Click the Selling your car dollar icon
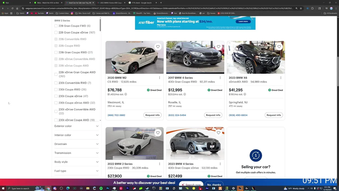The width and height of the screenshot is (339, 191). (256, 155)
